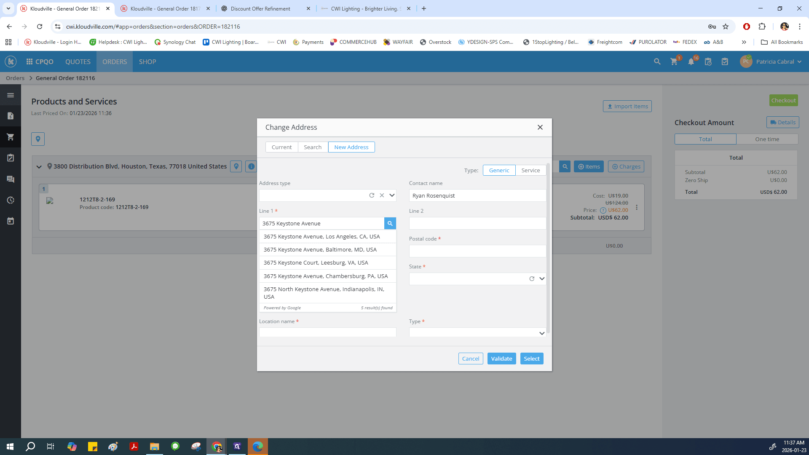
Task: Click the green Checkout button
Action: [x=783, y=100]
